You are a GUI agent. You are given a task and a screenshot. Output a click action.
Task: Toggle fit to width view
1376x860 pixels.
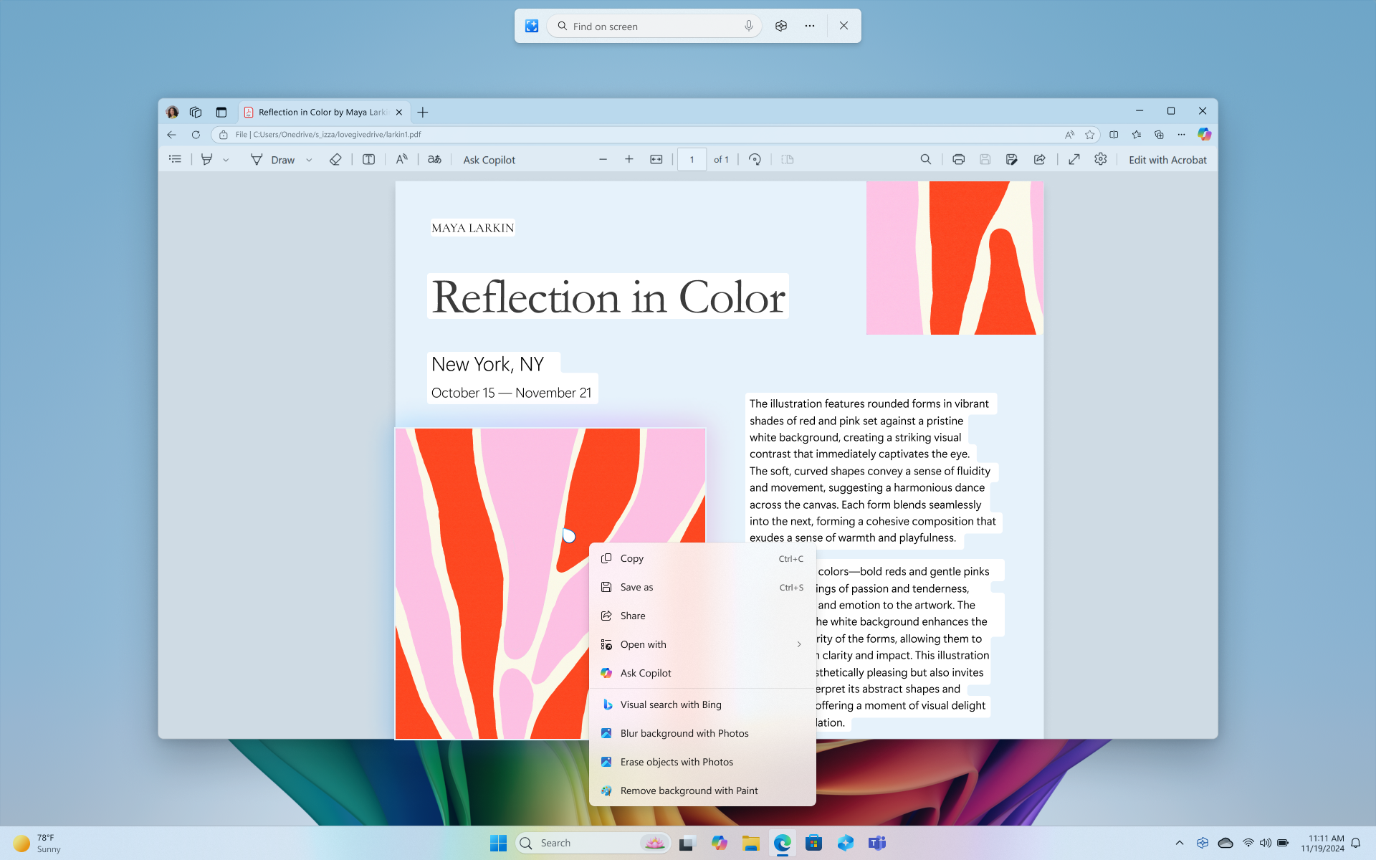pyautogui.click(x=656, y=159)
